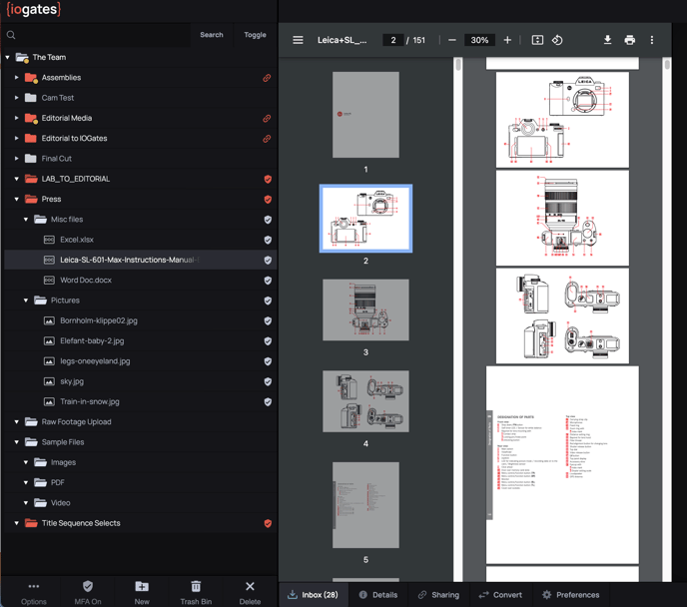This screenshot has height=607, width=687.
Task: Print the PDF document
Action: pyautogui.click(x=629, y=40)
